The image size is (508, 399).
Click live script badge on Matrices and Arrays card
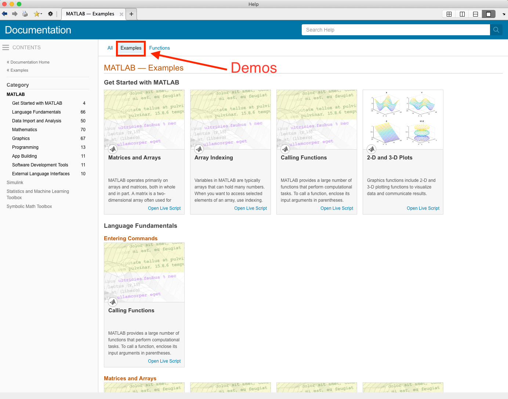[113, 150]
